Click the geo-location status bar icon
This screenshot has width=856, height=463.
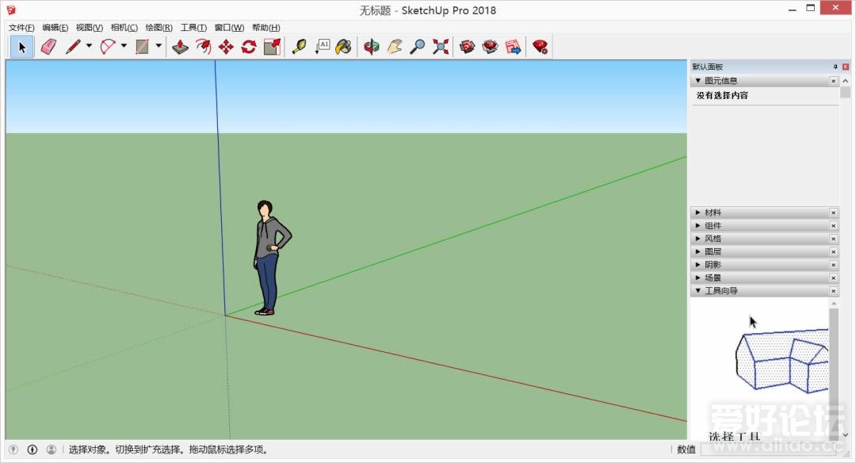pyautogui.click(x=13, y=450)
